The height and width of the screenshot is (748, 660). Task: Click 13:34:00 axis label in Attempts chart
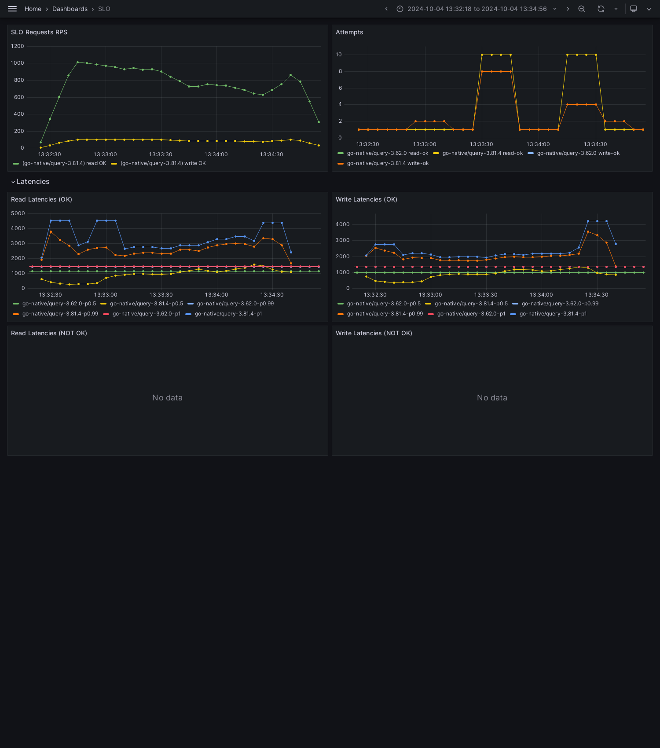[538, 144]
